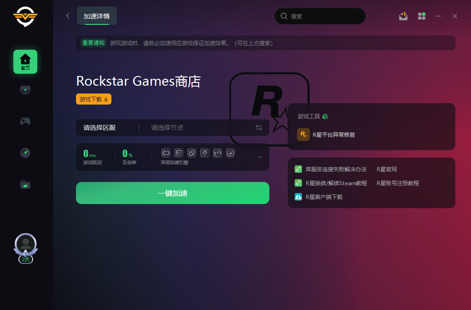
Task: Open the user avatar profile
Action: pos(25,244)
